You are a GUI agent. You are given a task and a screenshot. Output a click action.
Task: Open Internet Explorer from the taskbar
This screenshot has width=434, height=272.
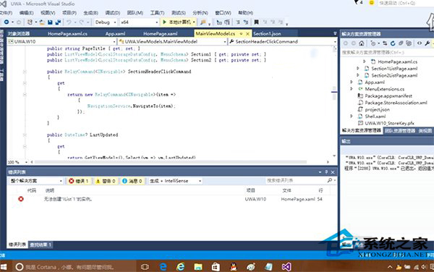tap(180, 267)
